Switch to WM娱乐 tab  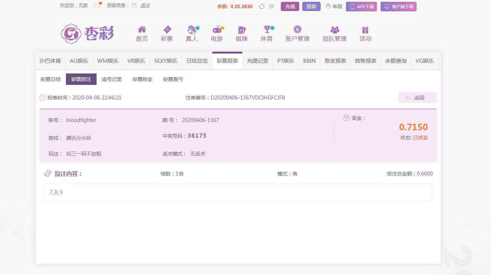(108, 61)
